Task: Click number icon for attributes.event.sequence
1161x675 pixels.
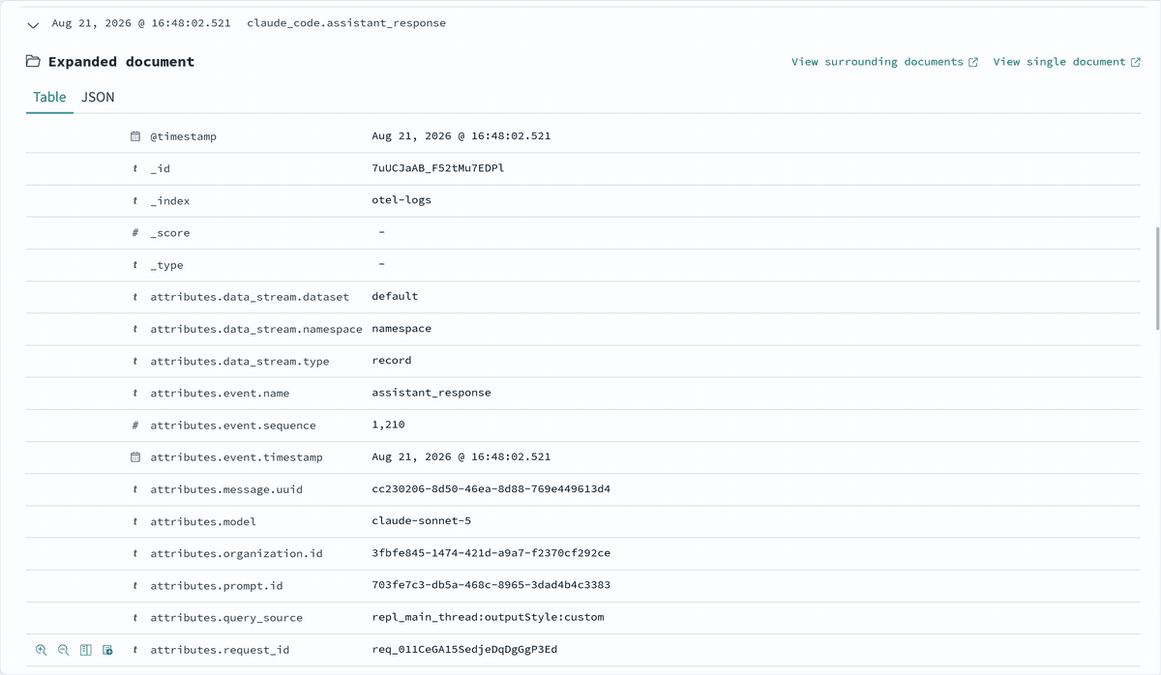Action: click(x=135, y=426)
